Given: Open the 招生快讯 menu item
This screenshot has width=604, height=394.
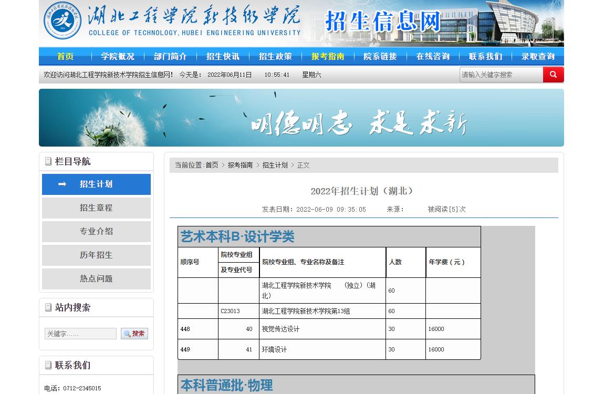Looking at the screenshot, I should [x=223, y=57].
